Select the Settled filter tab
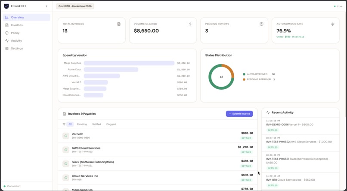 coord(96,124)
